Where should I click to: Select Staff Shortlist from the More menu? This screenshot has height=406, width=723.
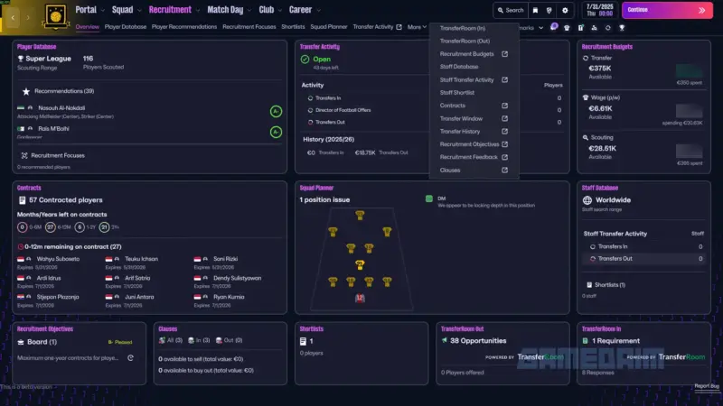[x=457, y=93]
